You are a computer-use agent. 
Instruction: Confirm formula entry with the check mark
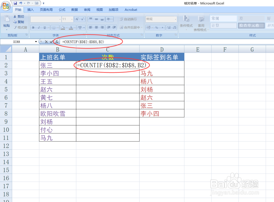coord(51,42)
